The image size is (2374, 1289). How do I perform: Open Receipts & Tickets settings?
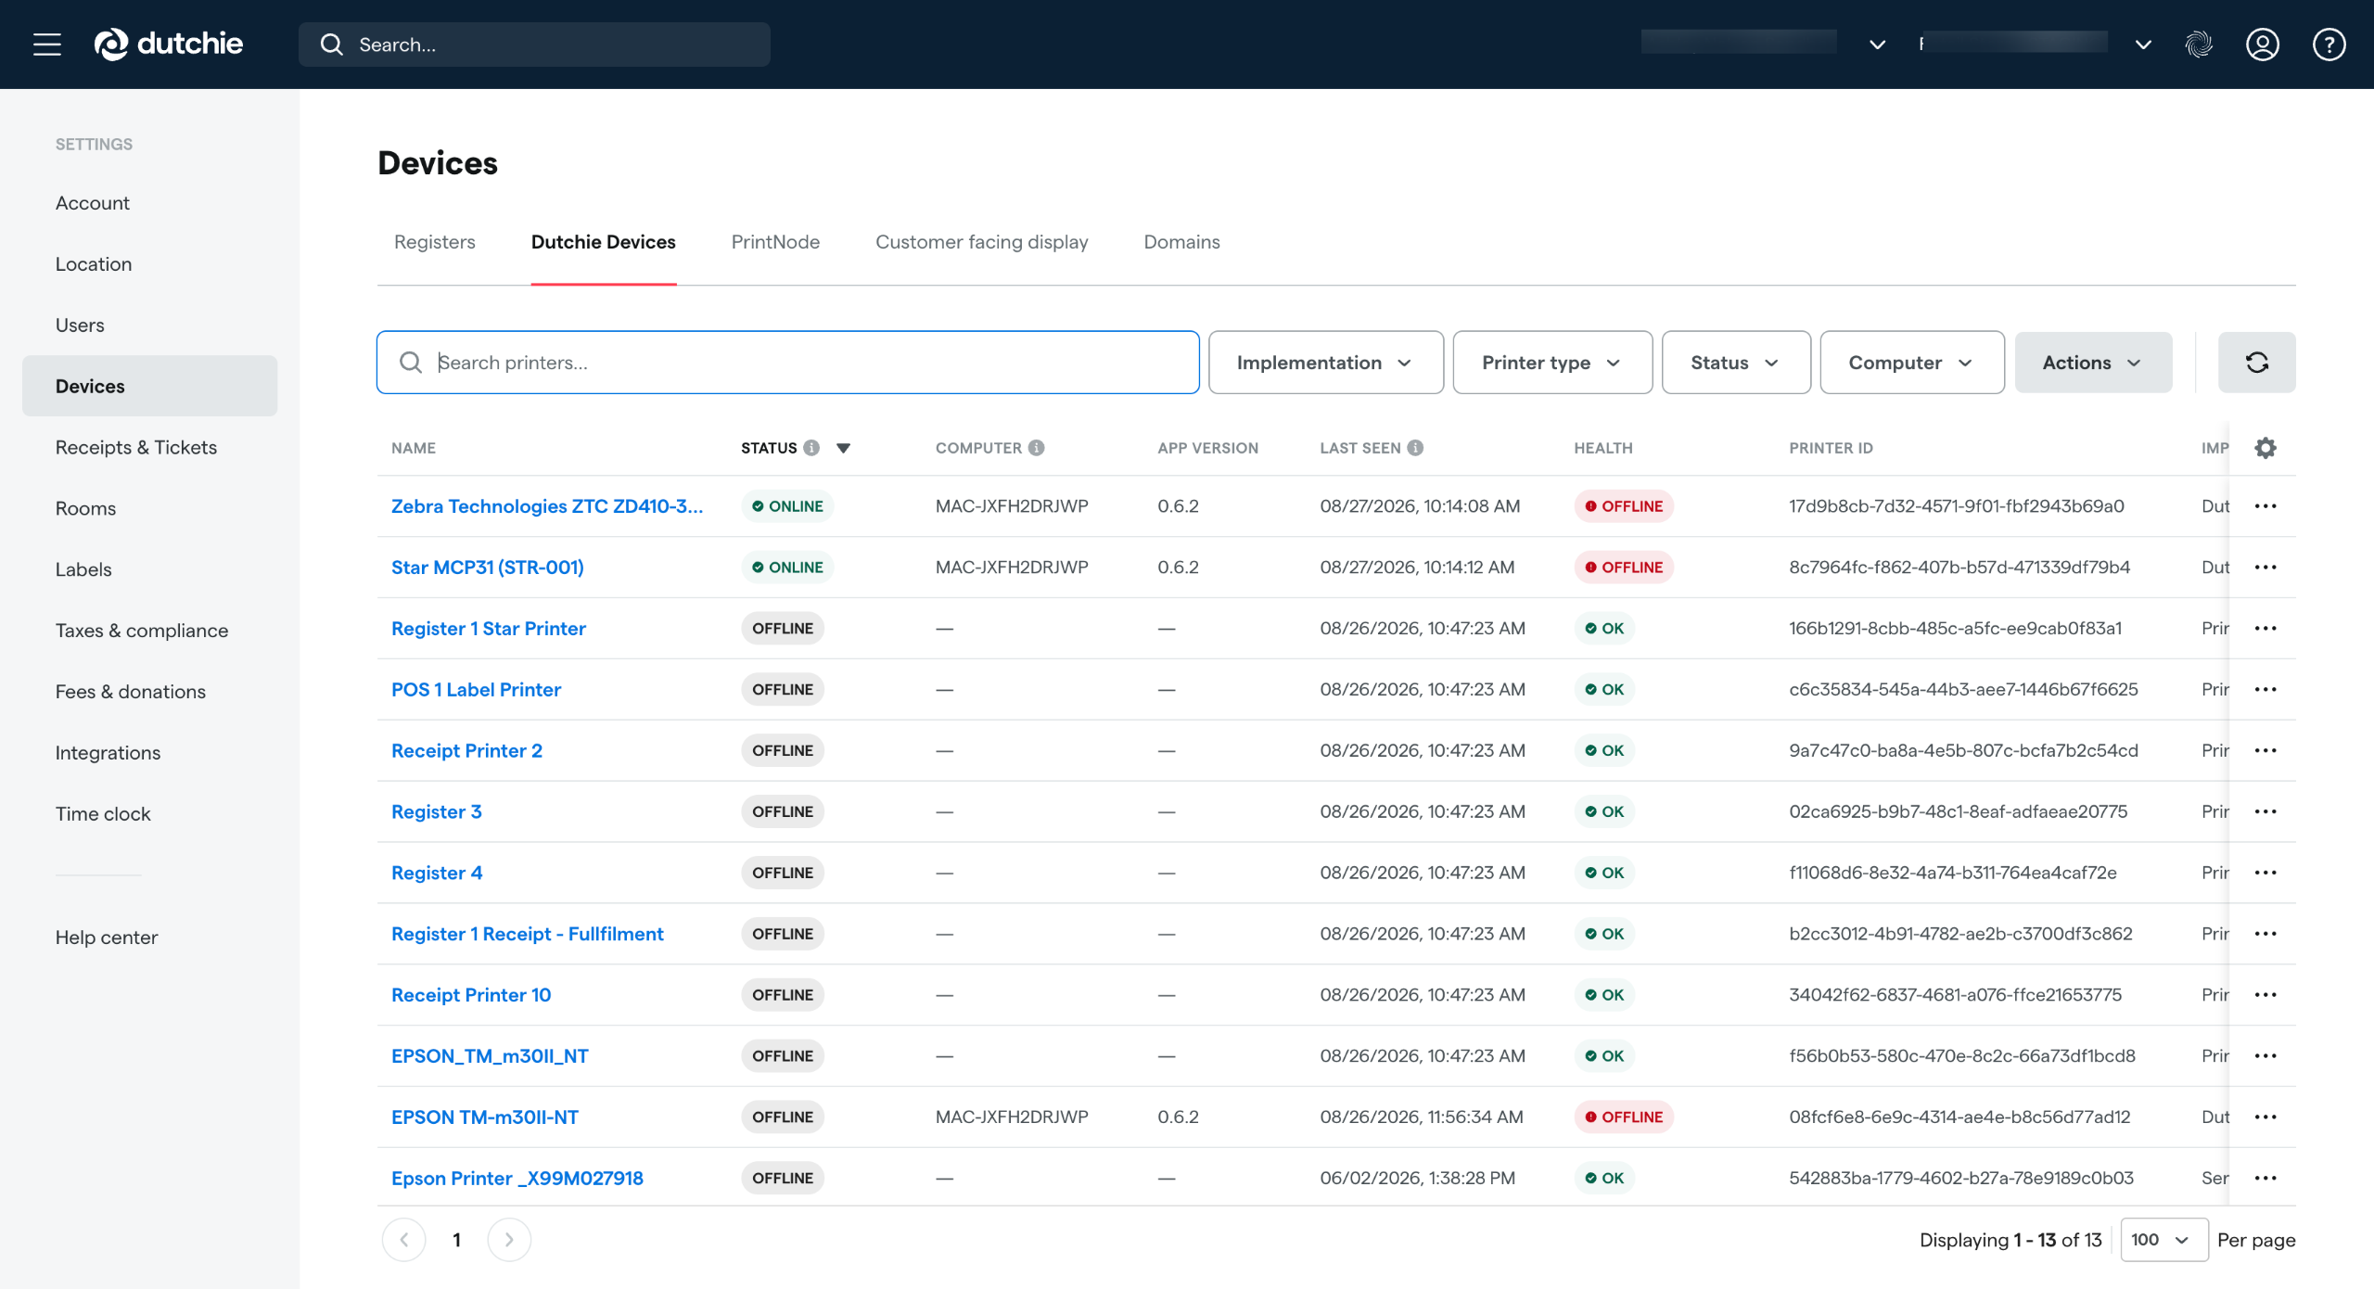[x=136, y=448]
